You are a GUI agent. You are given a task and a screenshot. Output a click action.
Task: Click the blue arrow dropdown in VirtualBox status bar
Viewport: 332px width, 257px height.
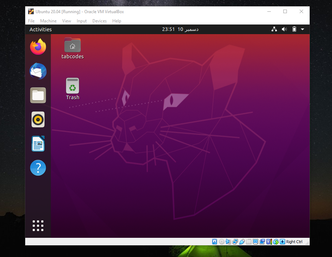coord(282,241)
